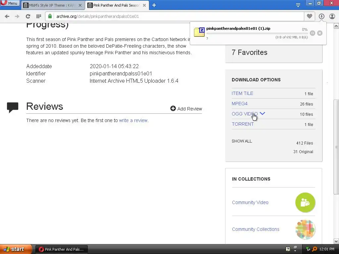Open a new tab with plus icon

click(x=154, y=5)
